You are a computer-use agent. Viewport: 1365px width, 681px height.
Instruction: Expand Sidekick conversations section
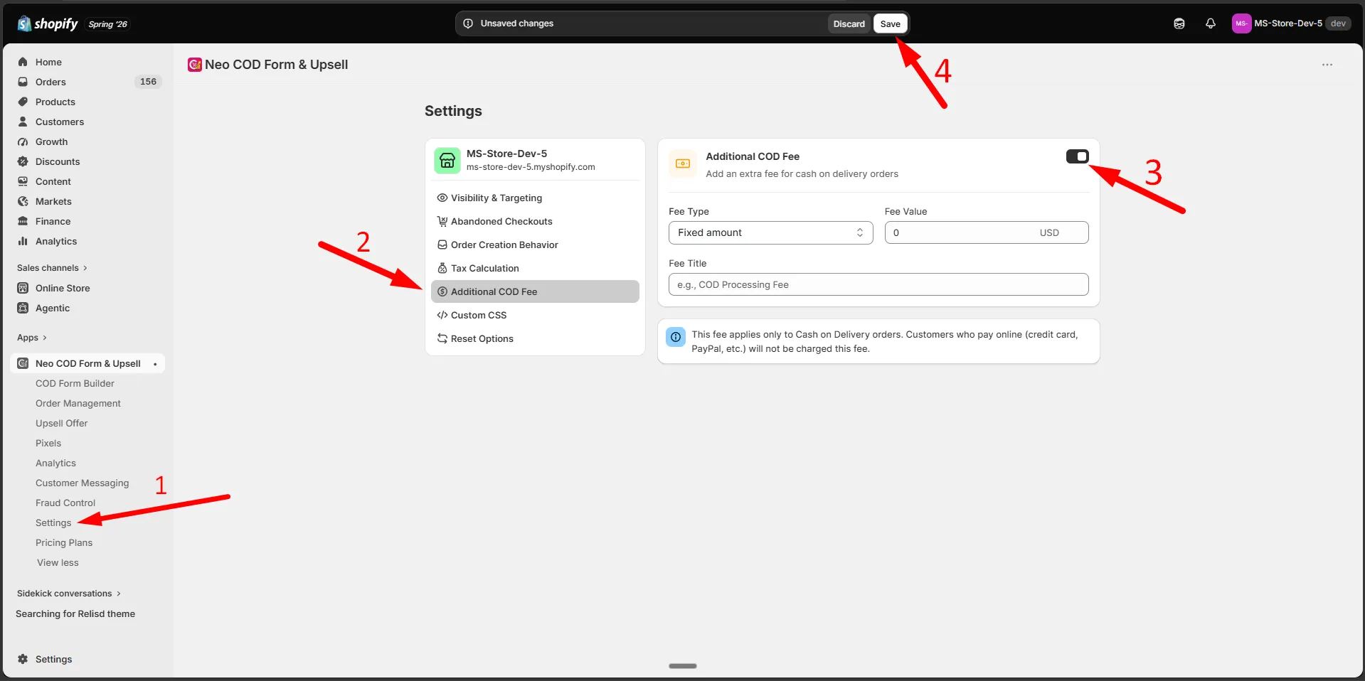(x=69, y=594)
